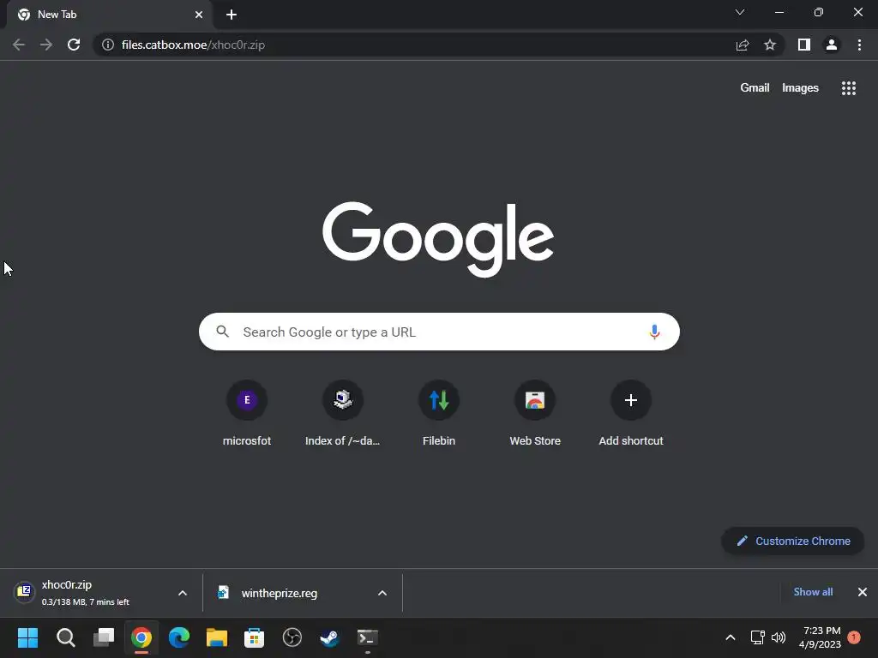Open the Google apps grid
This screenshot has width=878, height=658.
tap(849, 88)
